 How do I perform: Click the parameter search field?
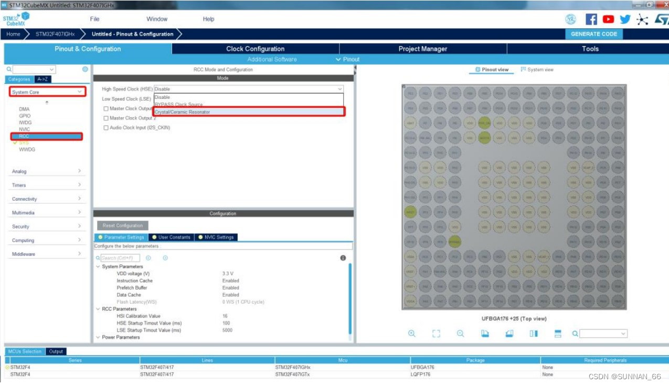tap(121, 258)
